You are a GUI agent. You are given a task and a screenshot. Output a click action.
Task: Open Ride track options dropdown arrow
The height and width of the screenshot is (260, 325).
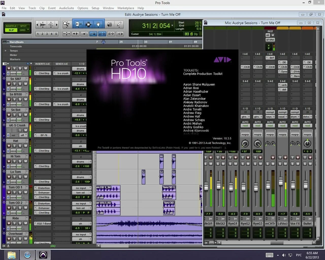coord(27,218)
